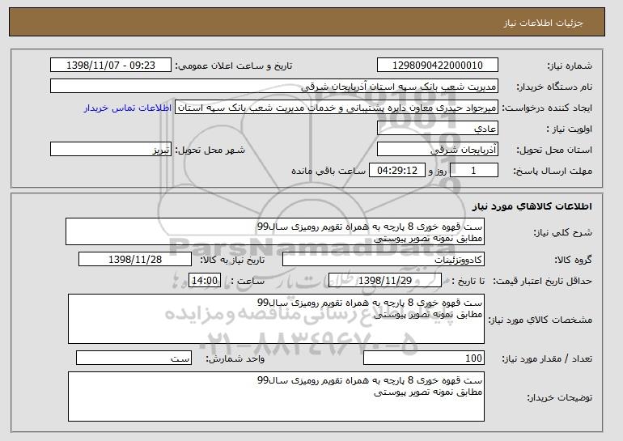Image resolution: width=623 pixels, height=441 pixels.
Task: Select the گروه کالا field کادووتزئینات
Action: point(384,260)
